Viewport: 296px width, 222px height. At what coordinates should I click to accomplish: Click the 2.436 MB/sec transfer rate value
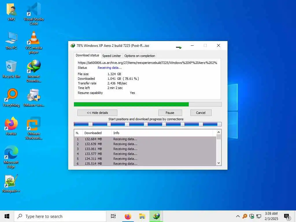tap(117, 83)
